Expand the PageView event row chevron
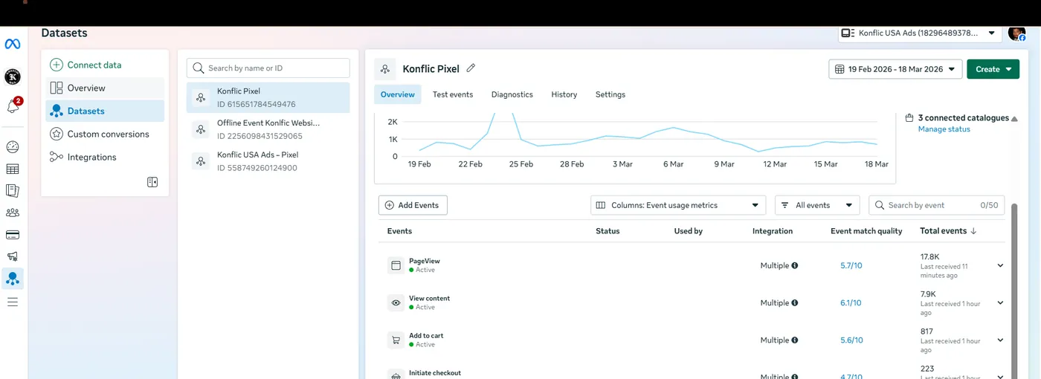This screenshot has height=379, width=1041. [x=1000, y=265]
